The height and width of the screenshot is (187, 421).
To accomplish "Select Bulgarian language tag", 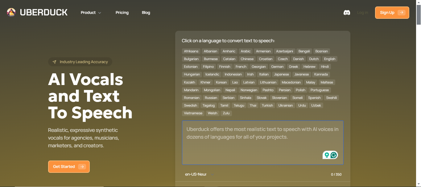I will click(x=191, y=59).
